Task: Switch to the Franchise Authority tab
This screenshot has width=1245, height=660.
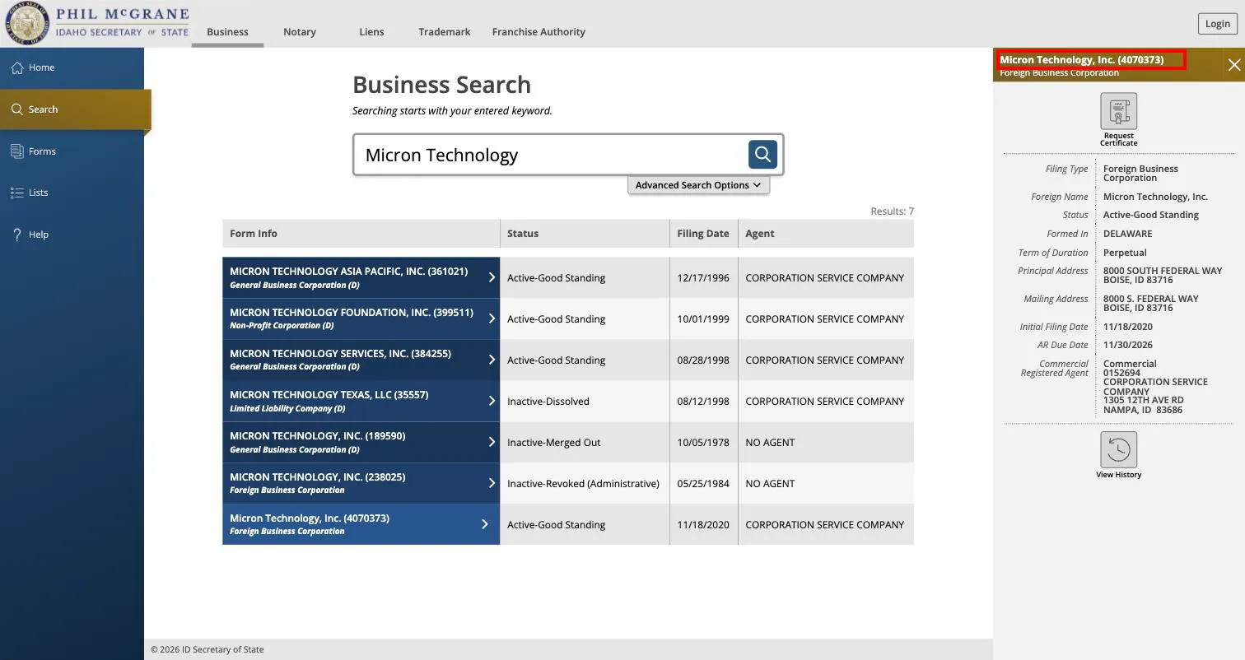Action: [539, 31]
